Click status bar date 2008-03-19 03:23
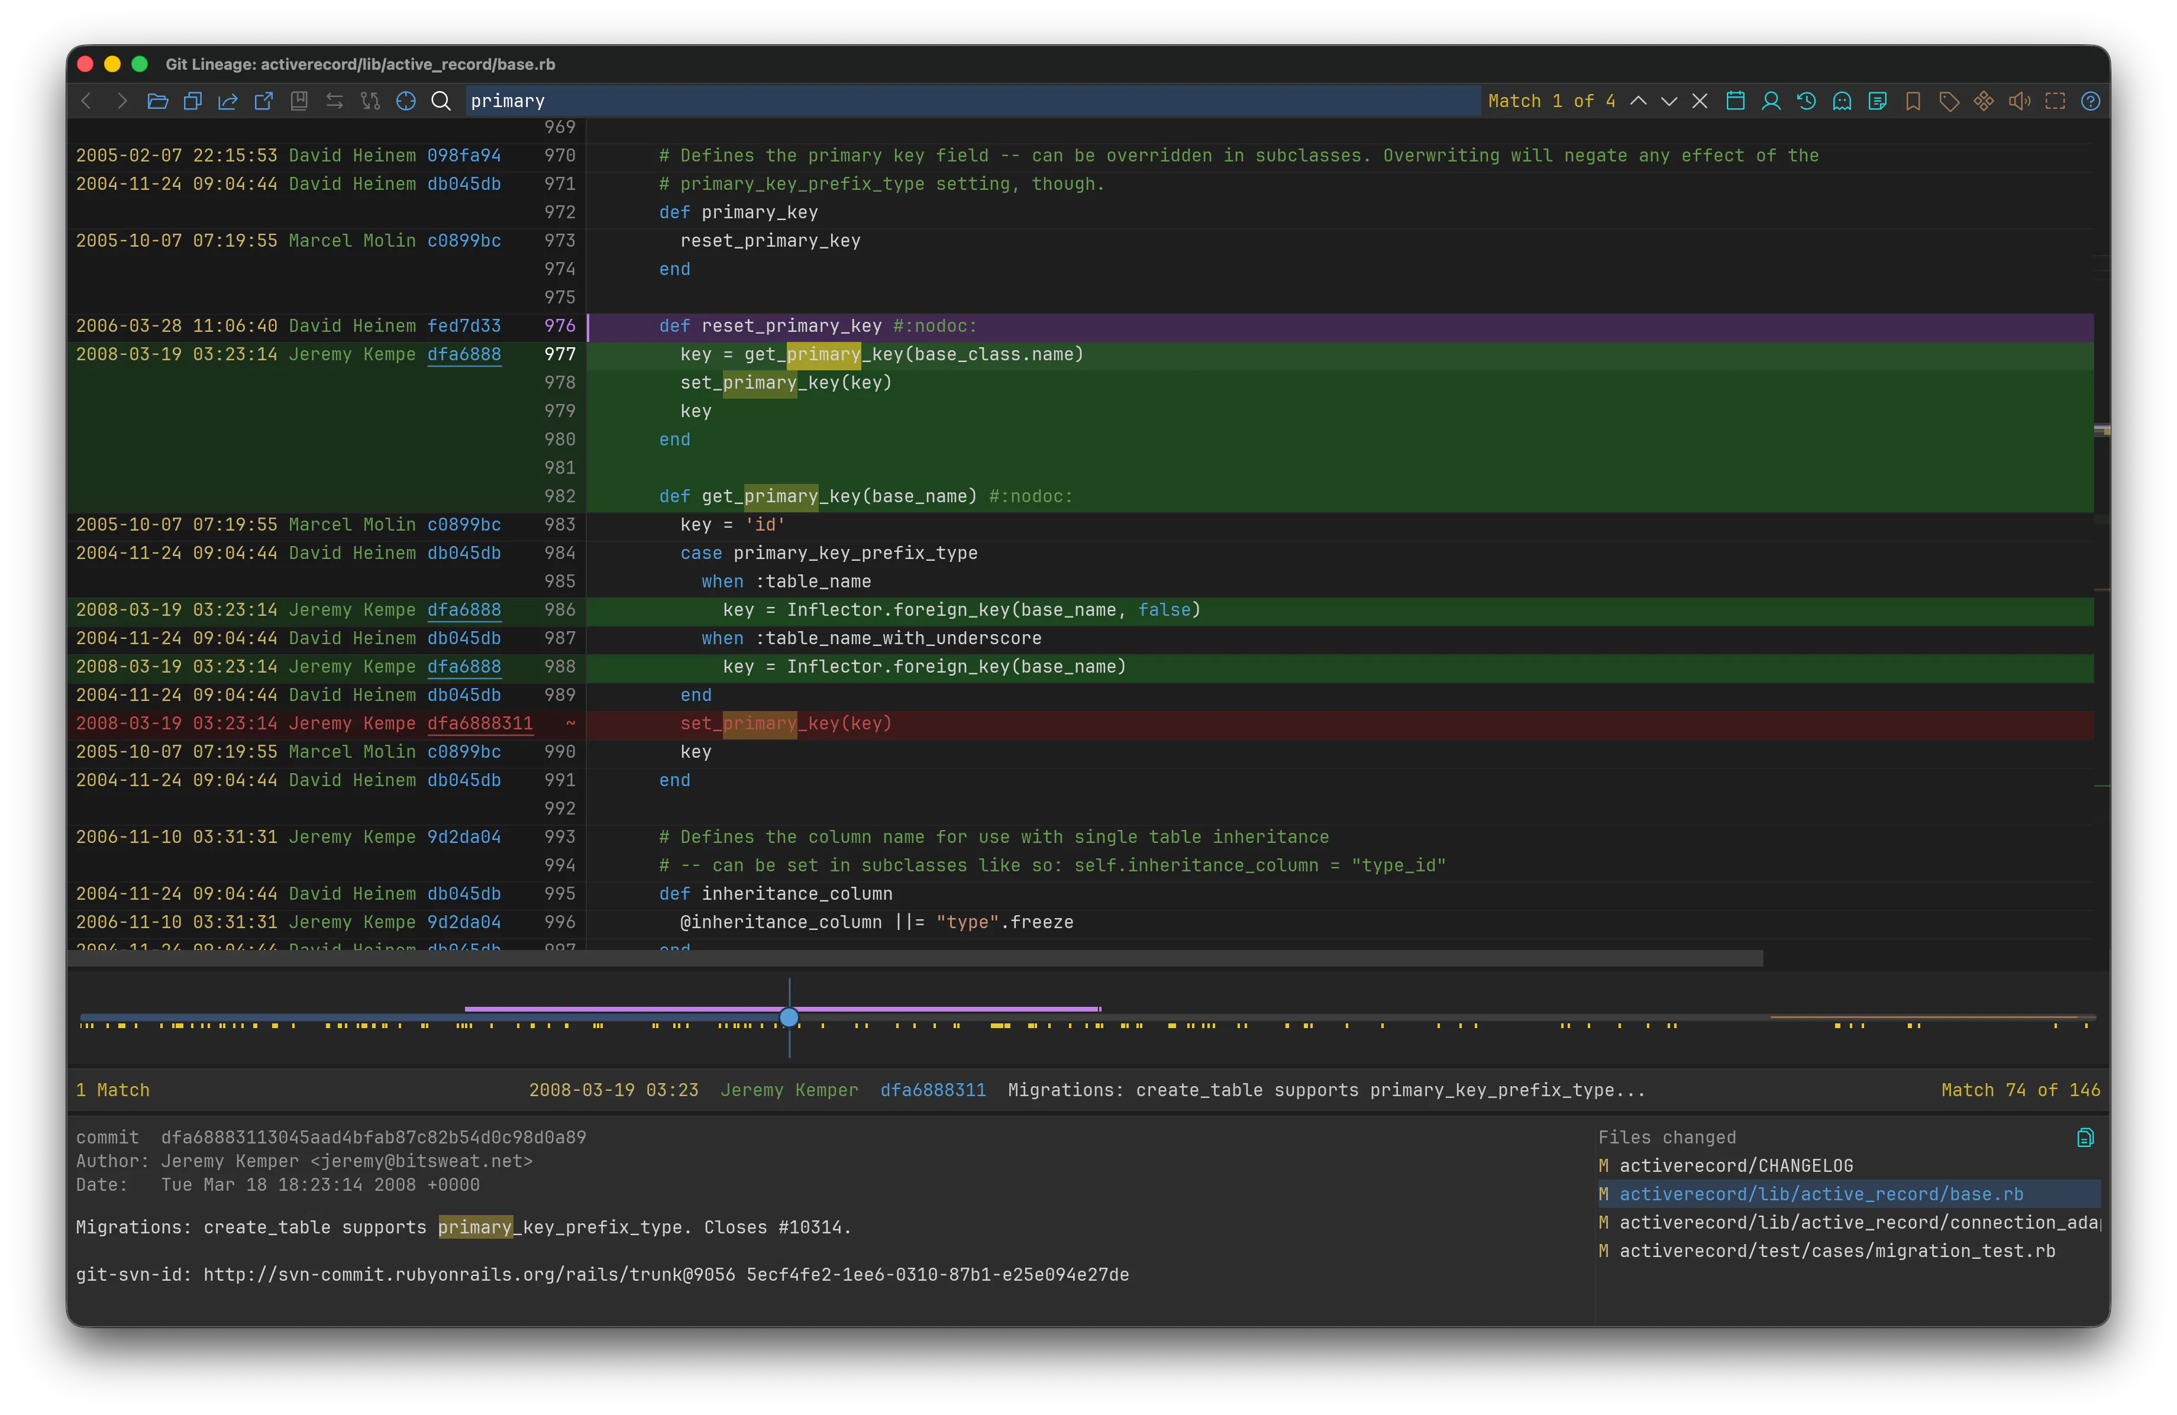 click(613, 1090)
